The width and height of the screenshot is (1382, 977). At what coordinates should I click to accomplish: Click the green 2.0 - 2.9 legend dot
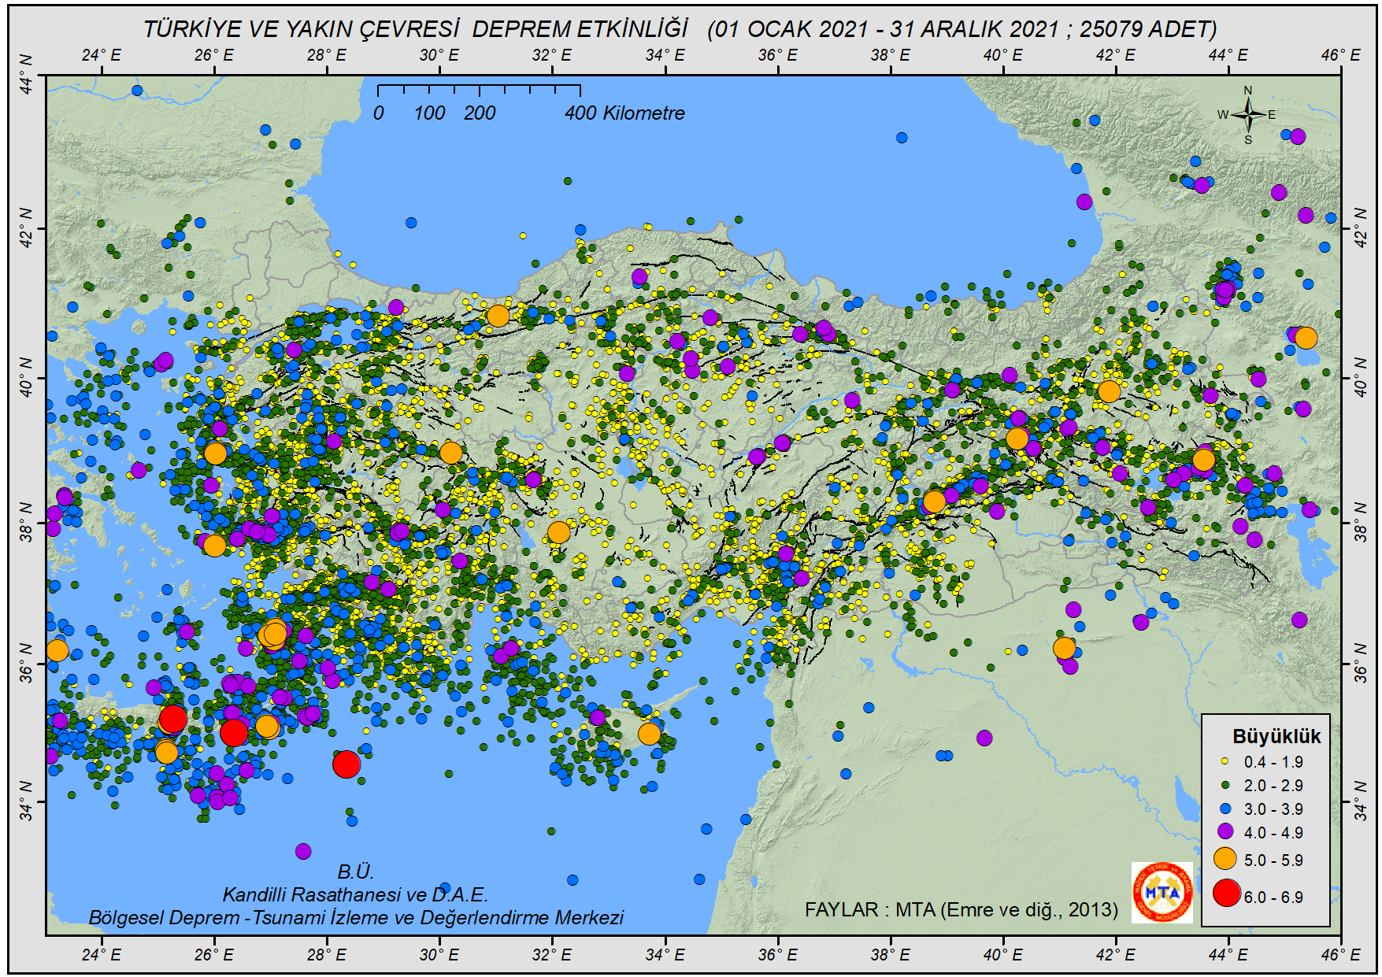(1225, 785)
